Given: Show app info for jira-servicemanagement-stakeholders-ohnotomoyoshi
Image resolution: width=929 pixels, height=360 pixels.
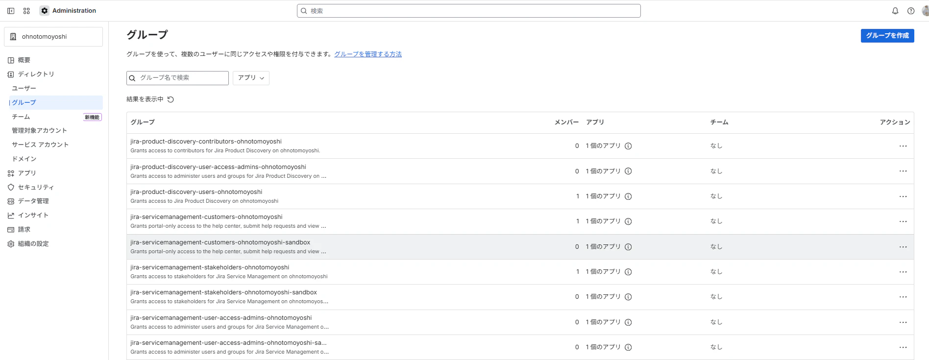Looking at the screenshot, I should coord(628,272).
